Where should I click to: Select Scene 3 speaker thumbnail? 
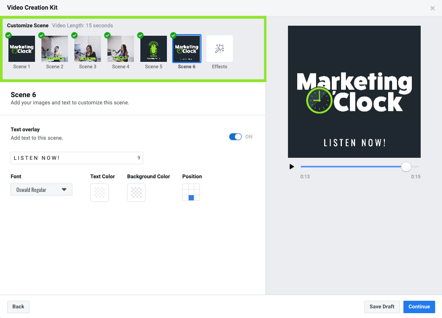87,48
